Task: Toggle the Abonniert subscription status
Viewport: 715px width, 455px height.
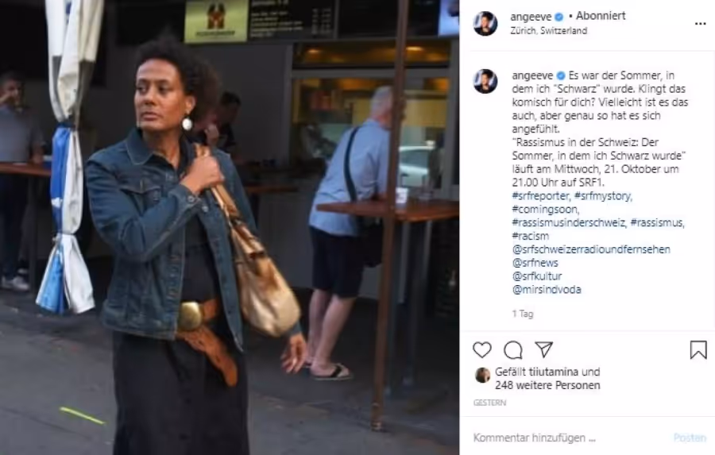Action: click(x=601, y=16)
